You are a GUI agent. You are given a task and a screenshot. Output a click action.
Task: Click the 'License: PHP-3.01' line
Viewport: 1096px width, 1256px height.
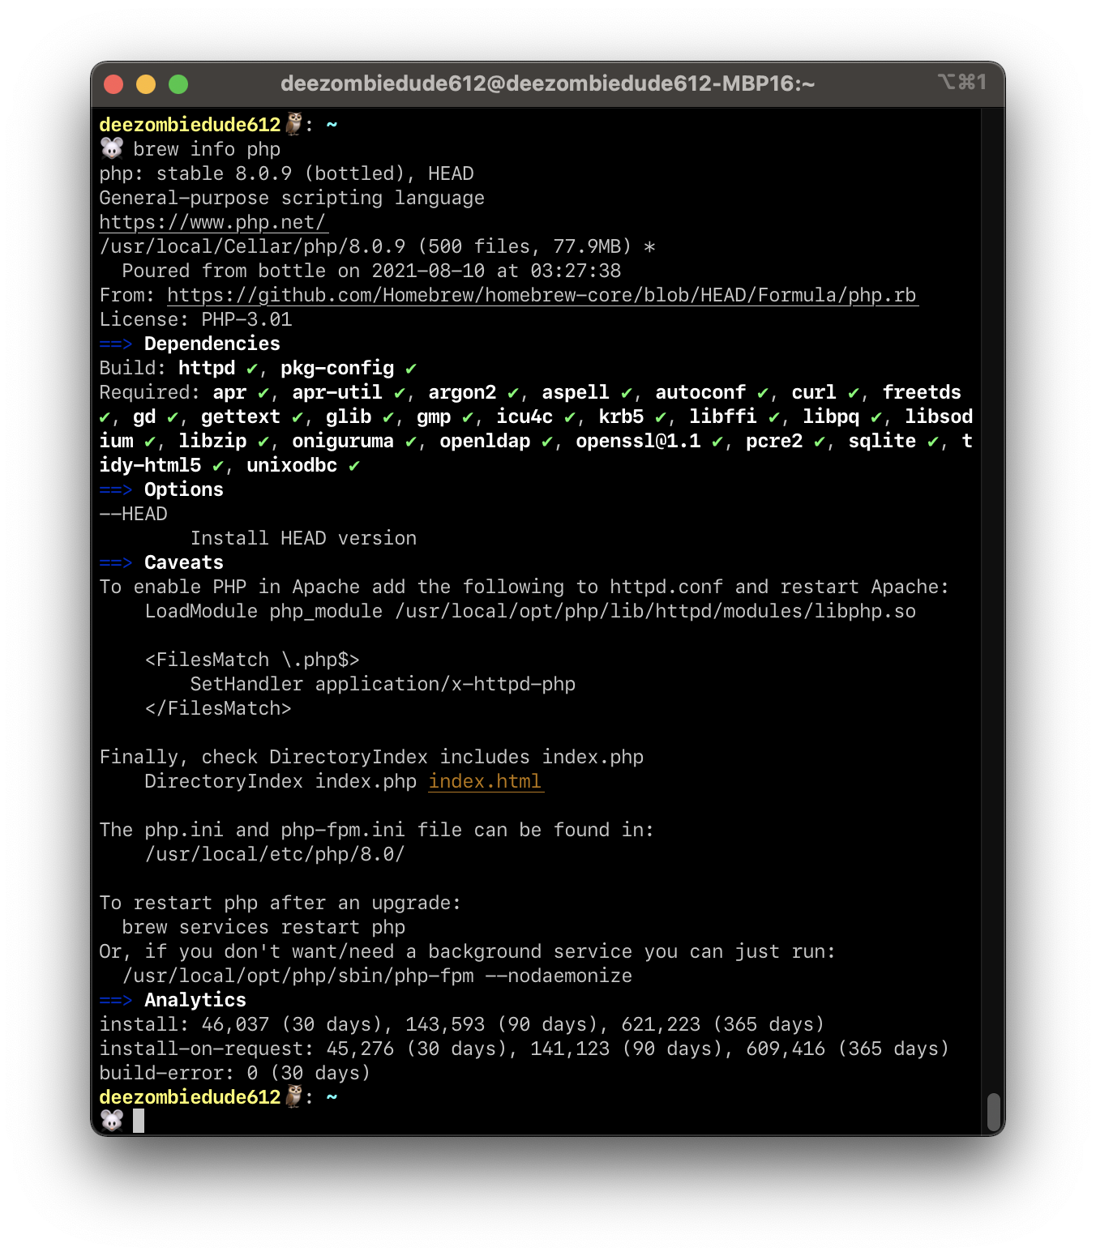pyautogui.click(x=195, y=319)
